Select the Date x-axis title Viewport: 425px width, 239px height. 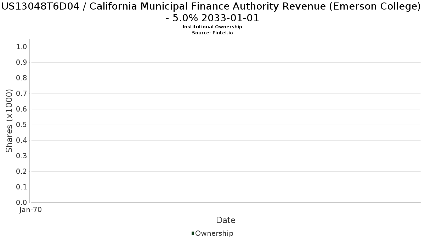(226, 220)
